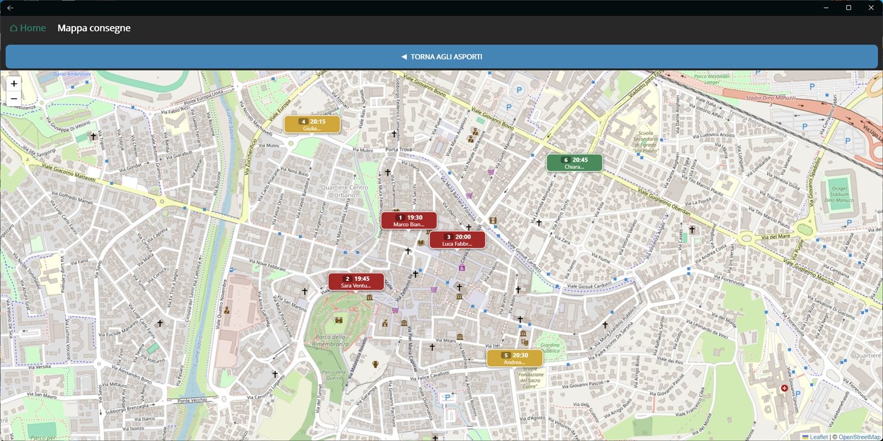Click the Ponte Vecchio label

pyautogui.click(x=192, y=400)
